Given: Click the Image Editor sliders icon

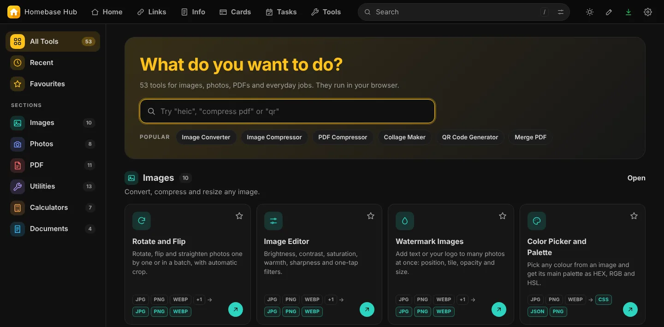Looking at the screenshot, I should coord(273,221).
